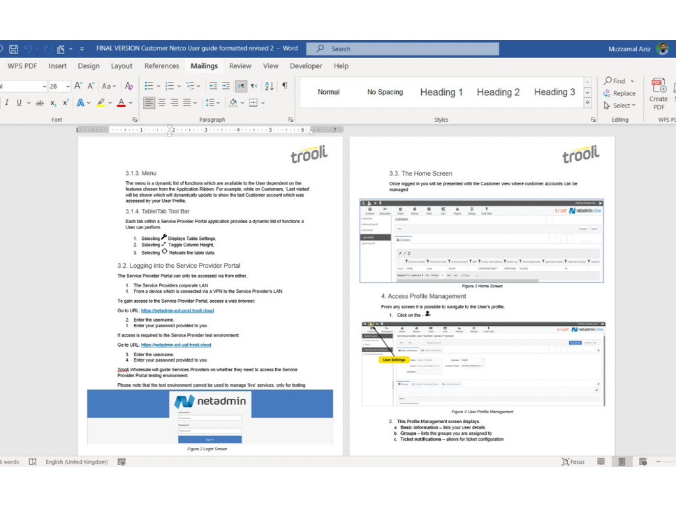The width and height of the screenshot is (676, 507).
Task: Apply multilevel list formatting
Action: coord(190,86)
